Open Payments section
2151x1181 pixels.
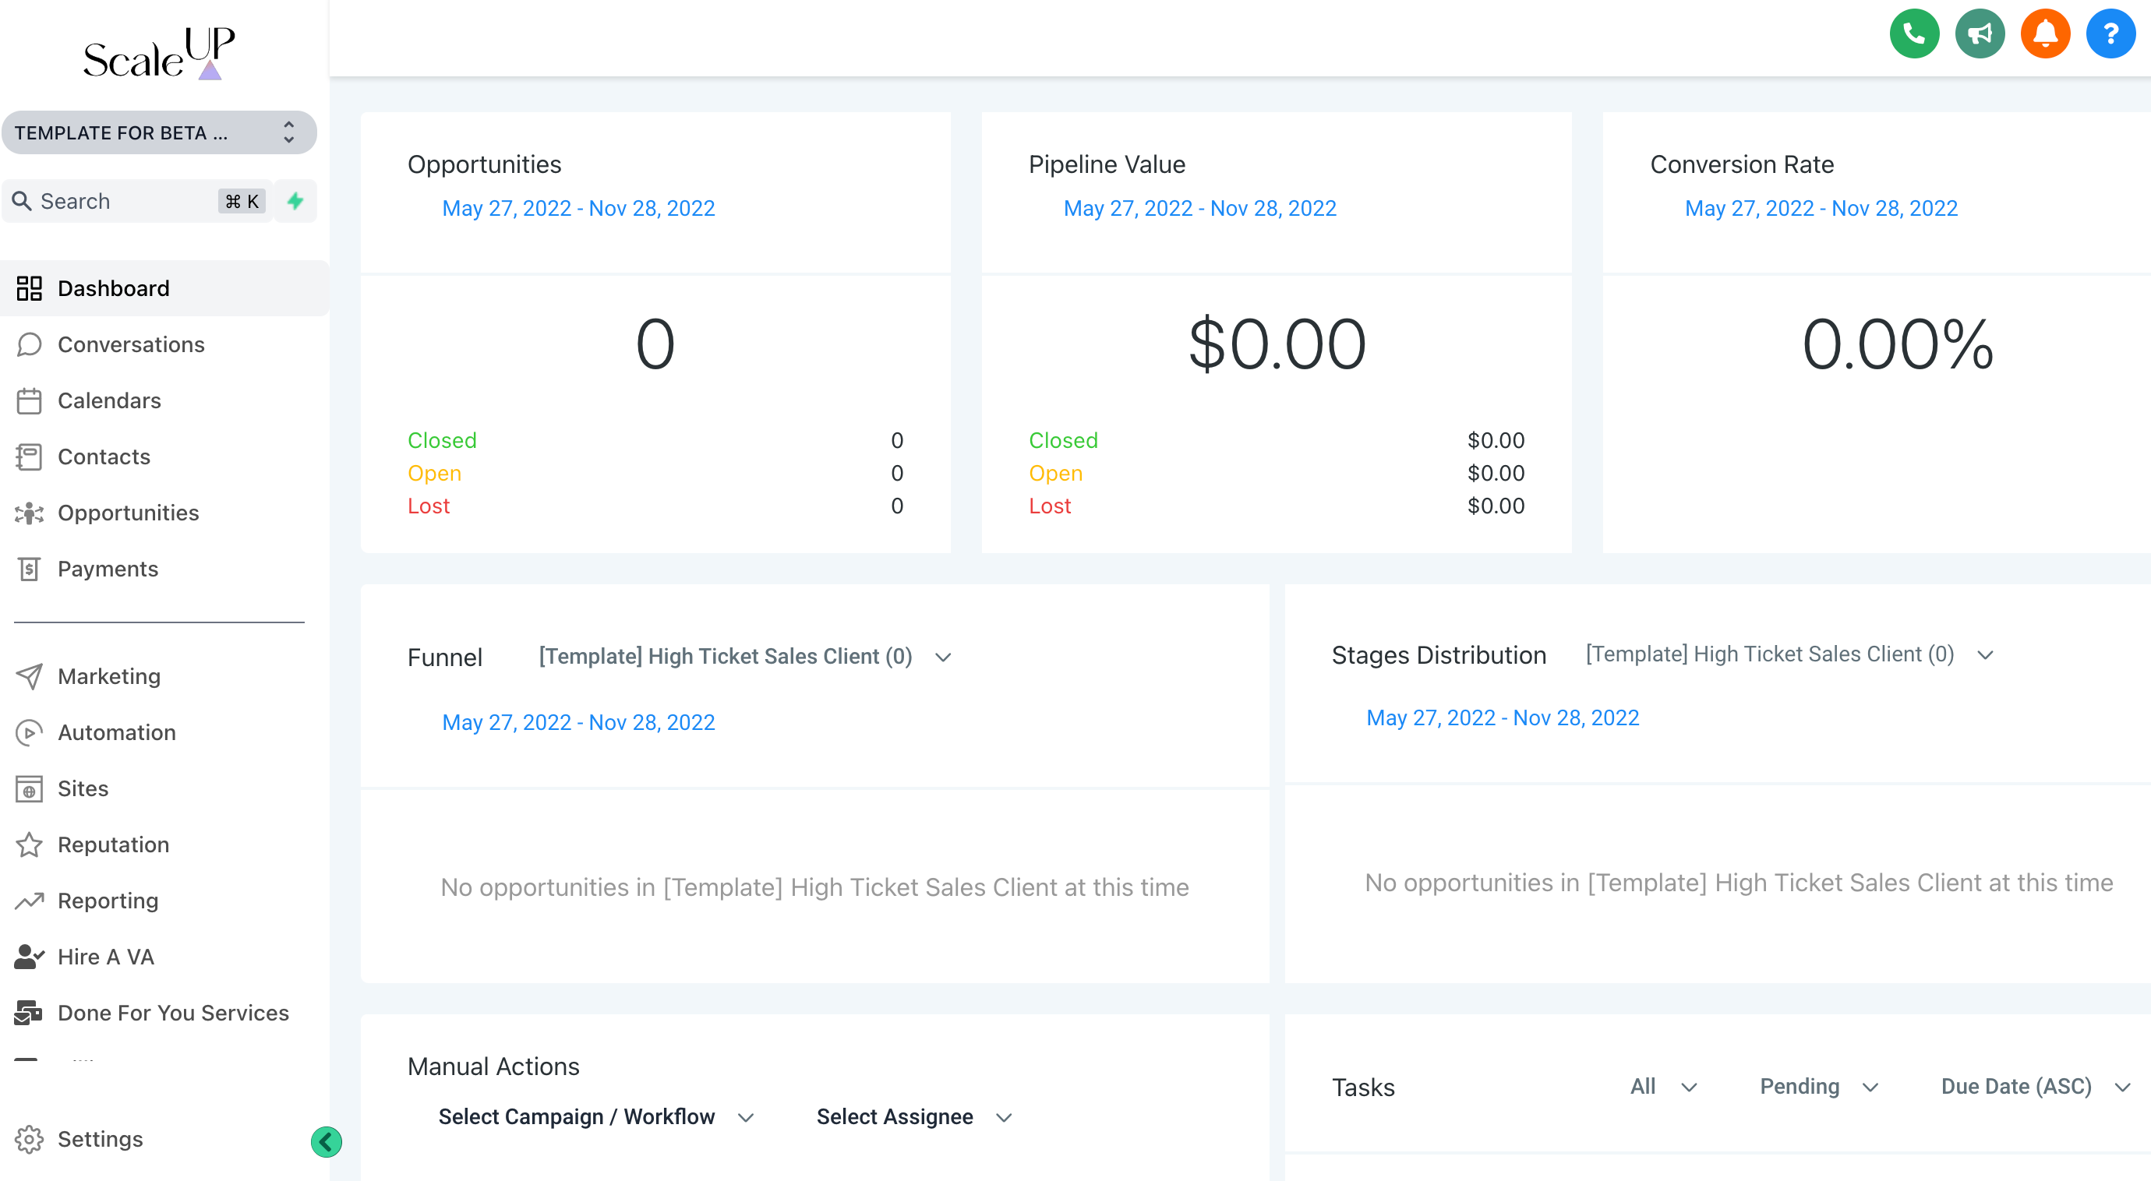(x=164, y=569)
